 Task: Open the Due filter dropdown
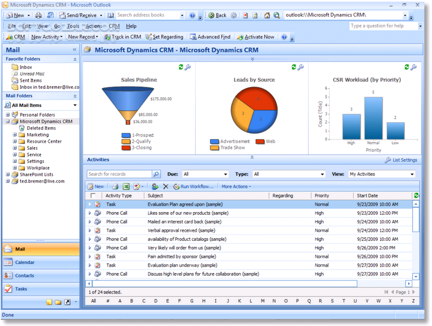[226, 174]
